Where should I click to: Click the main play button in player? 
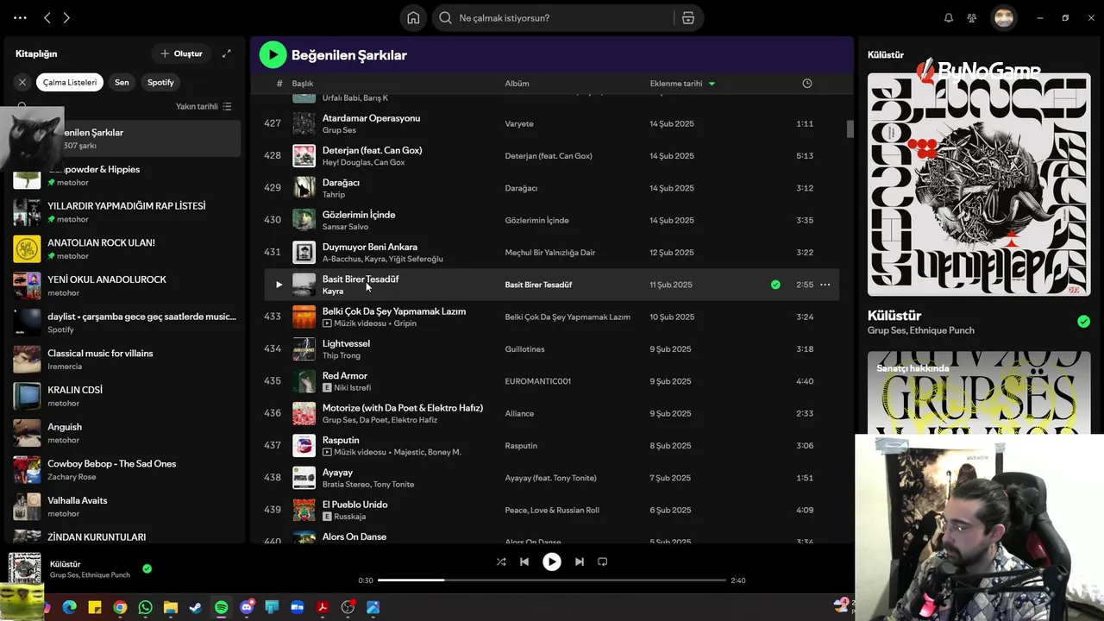click(552, 561)
